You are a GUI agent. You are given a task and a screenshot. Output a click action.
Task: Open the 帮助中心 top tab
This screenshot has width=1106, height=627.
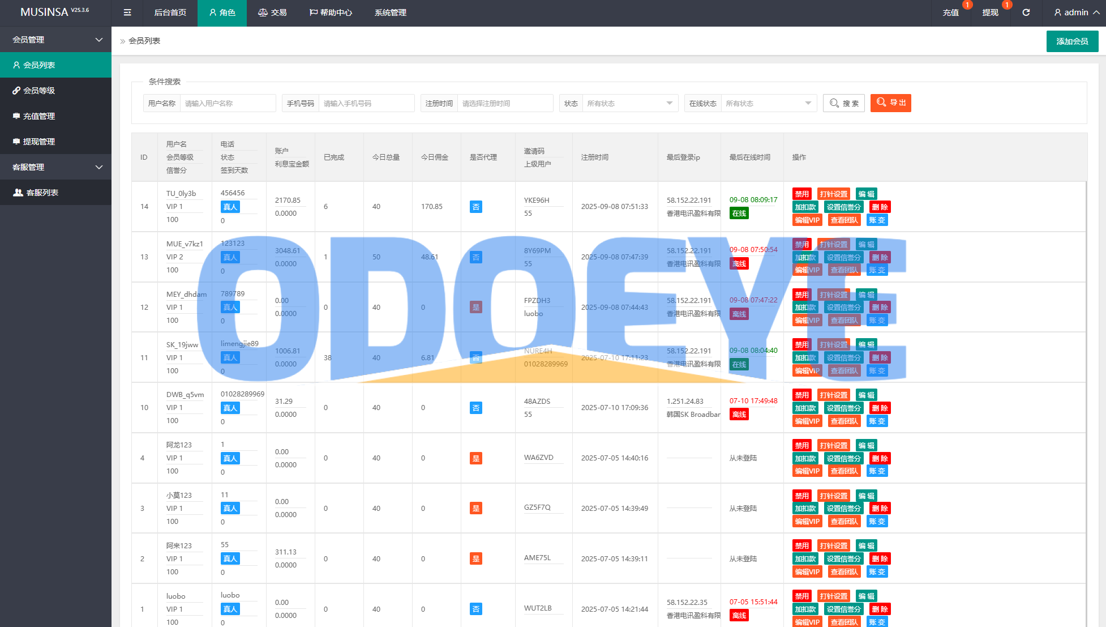coord(331,12)
